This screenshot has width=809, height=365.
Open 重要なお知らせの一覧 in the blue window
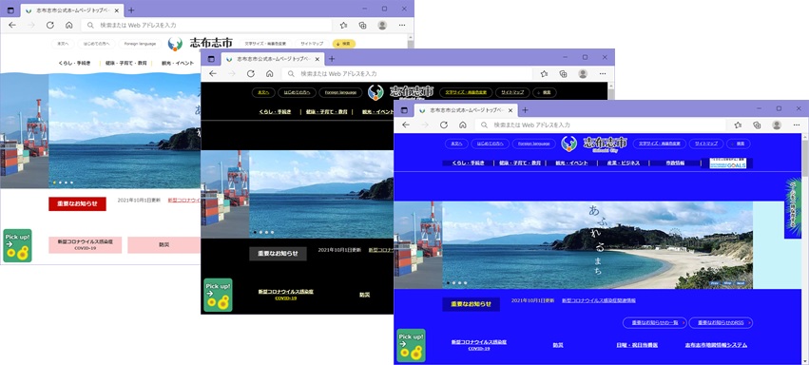655,323
